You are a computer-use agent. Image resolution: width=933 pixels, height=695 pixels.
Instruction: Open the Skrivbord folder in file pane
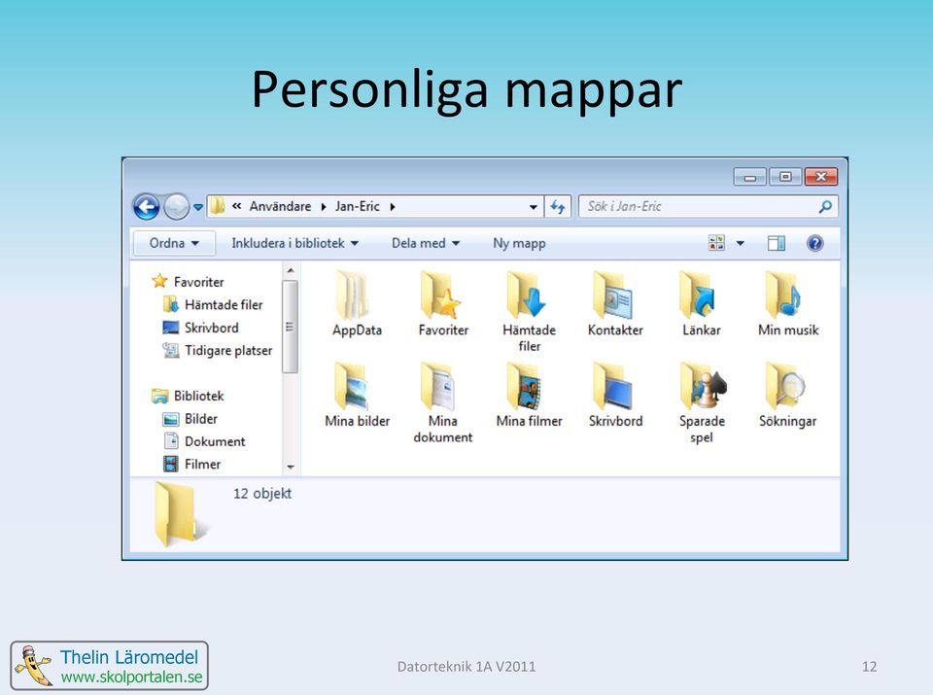click(615, 395)
